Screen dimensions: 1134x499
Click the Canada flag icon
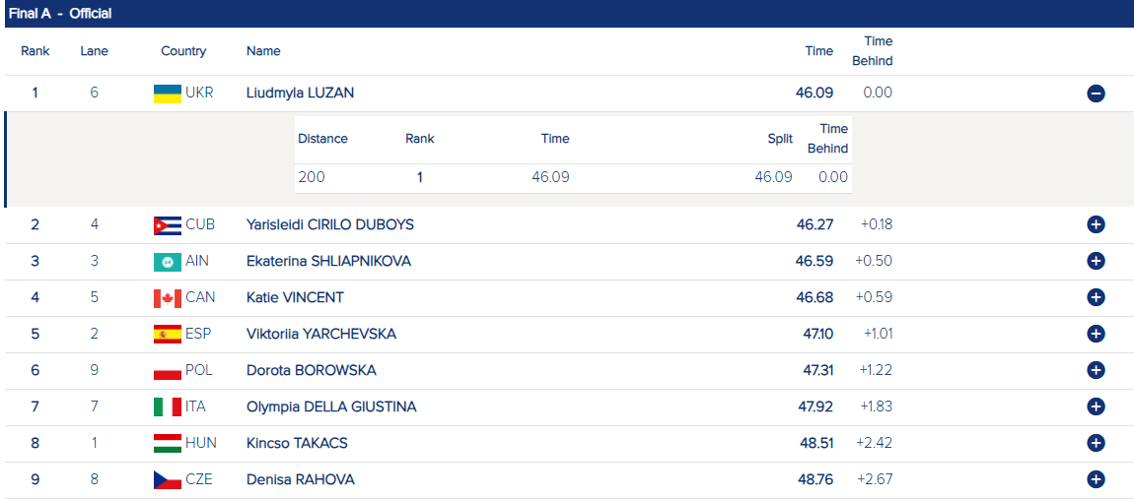(x=167, y=298)
